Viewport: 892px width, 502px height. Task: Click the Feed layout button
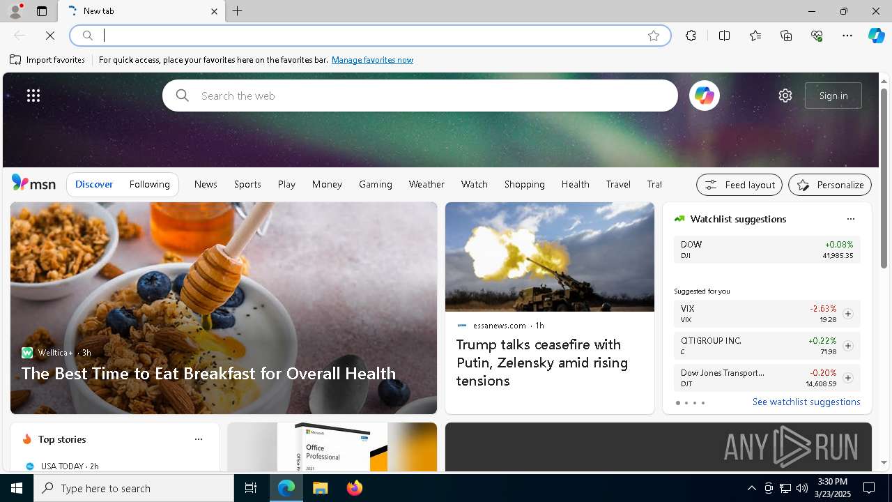(739, 185)
